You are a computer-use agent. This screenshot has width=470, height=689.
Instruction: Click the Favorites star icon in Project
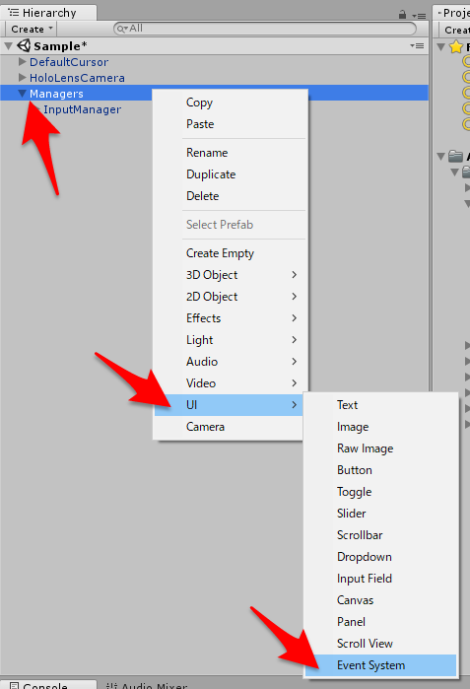pos(456,46)
